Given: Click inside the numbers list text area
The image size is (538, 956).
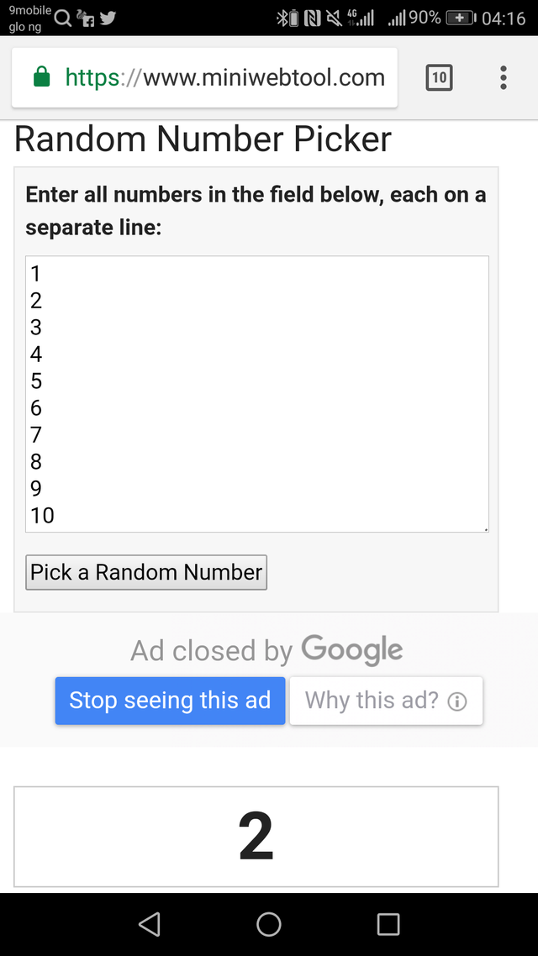Looking at the screenshot, I should 256,393.
